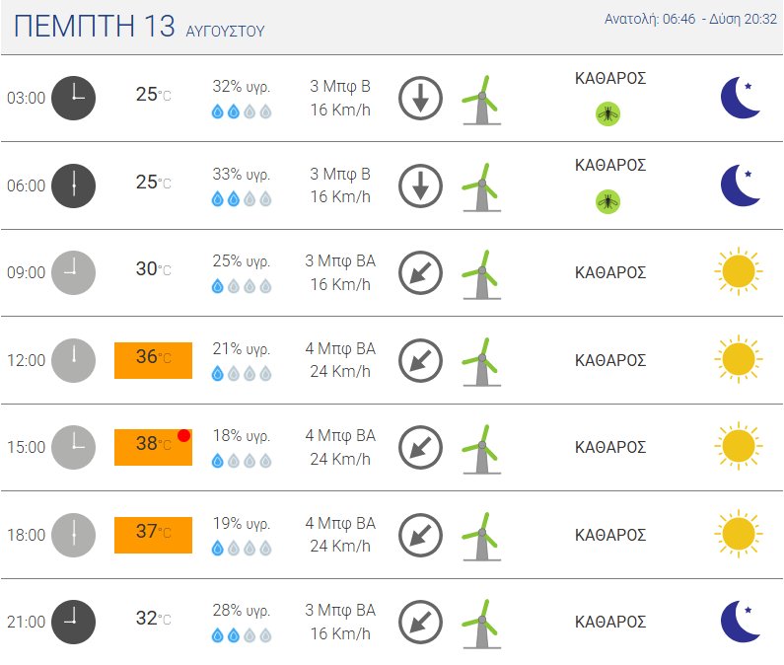The width and height of the screenshot is (784, 665).
Task: Click the moon icon for 21:00
Action: (x=740, y=622)
